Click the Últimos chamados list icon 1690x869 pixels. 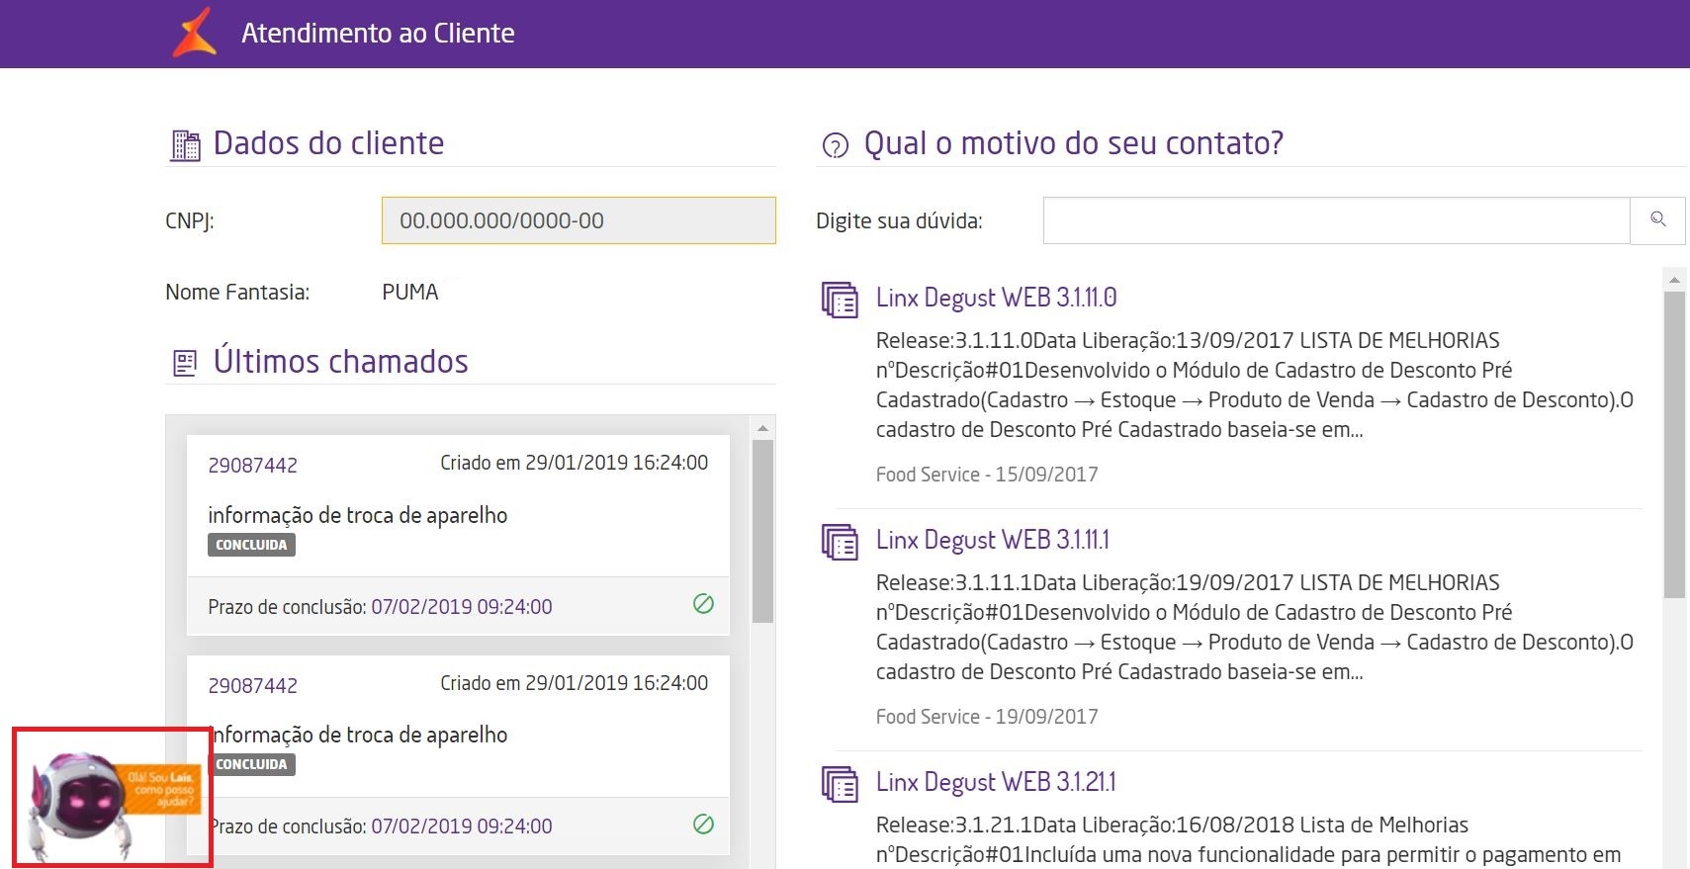point(185,363)
